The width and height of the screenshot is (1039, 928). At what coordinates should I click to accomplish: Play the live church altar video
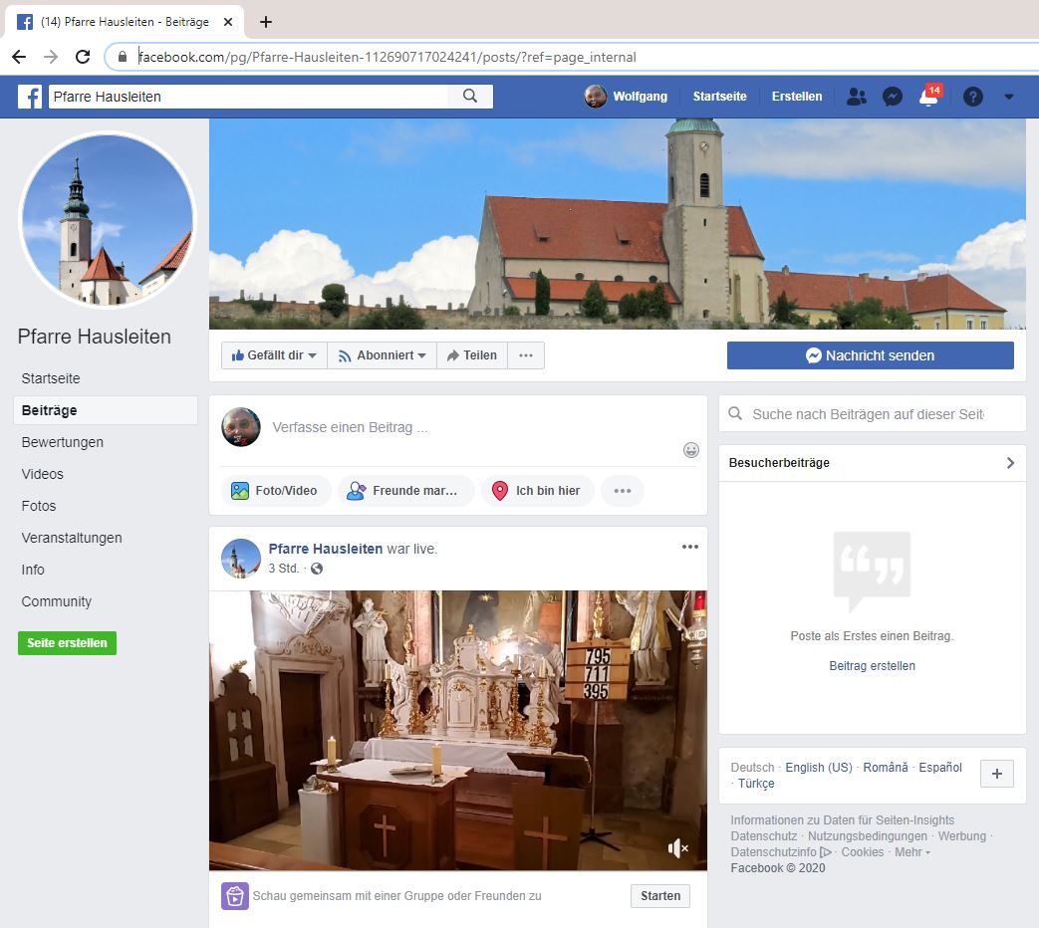point(458,730)
